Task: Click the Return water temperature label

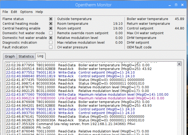Action: point(148,24)
